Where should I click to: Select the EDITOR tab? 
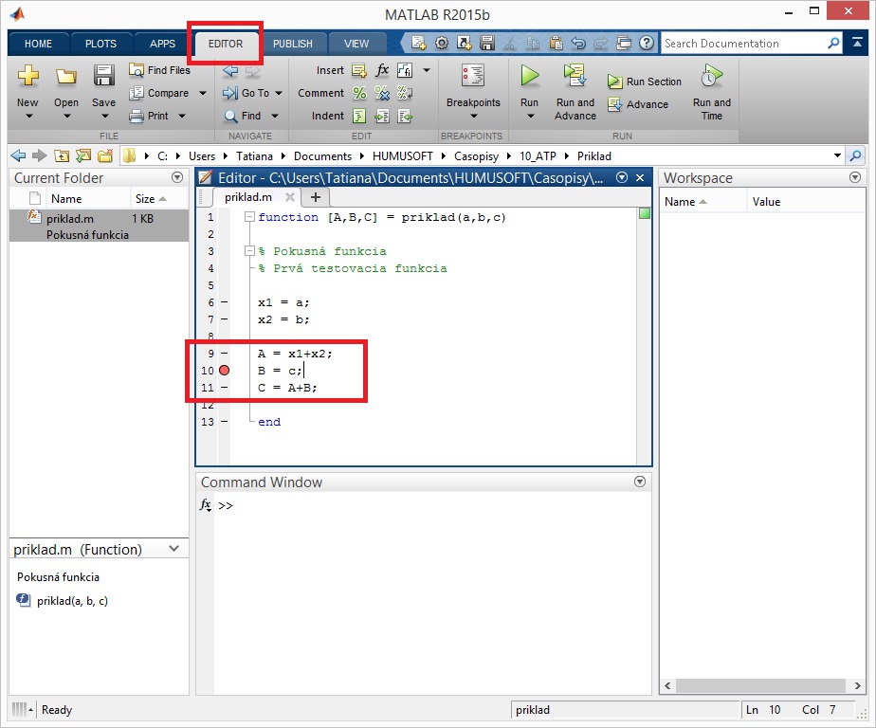226,44
